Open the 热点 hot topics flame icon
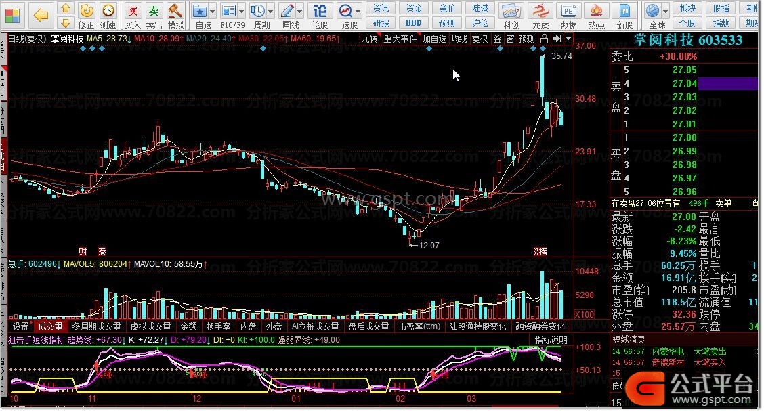 coord(597,16)
